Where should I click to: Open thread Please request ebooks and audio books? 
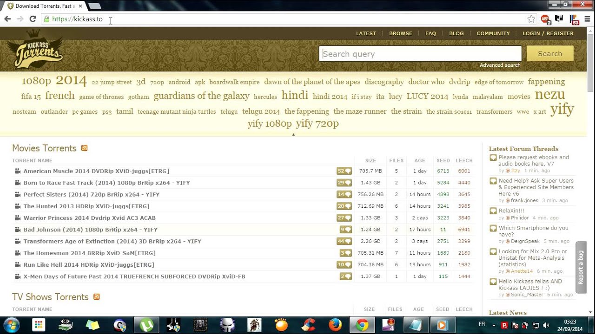pos(534,161)
